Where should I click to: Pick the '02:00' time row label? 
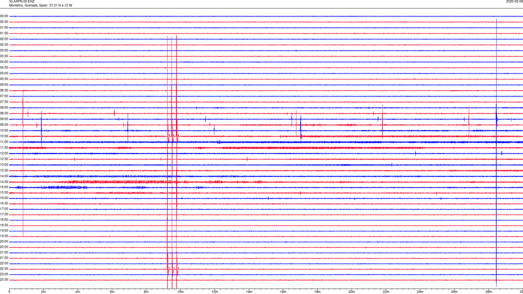[4, 39]
